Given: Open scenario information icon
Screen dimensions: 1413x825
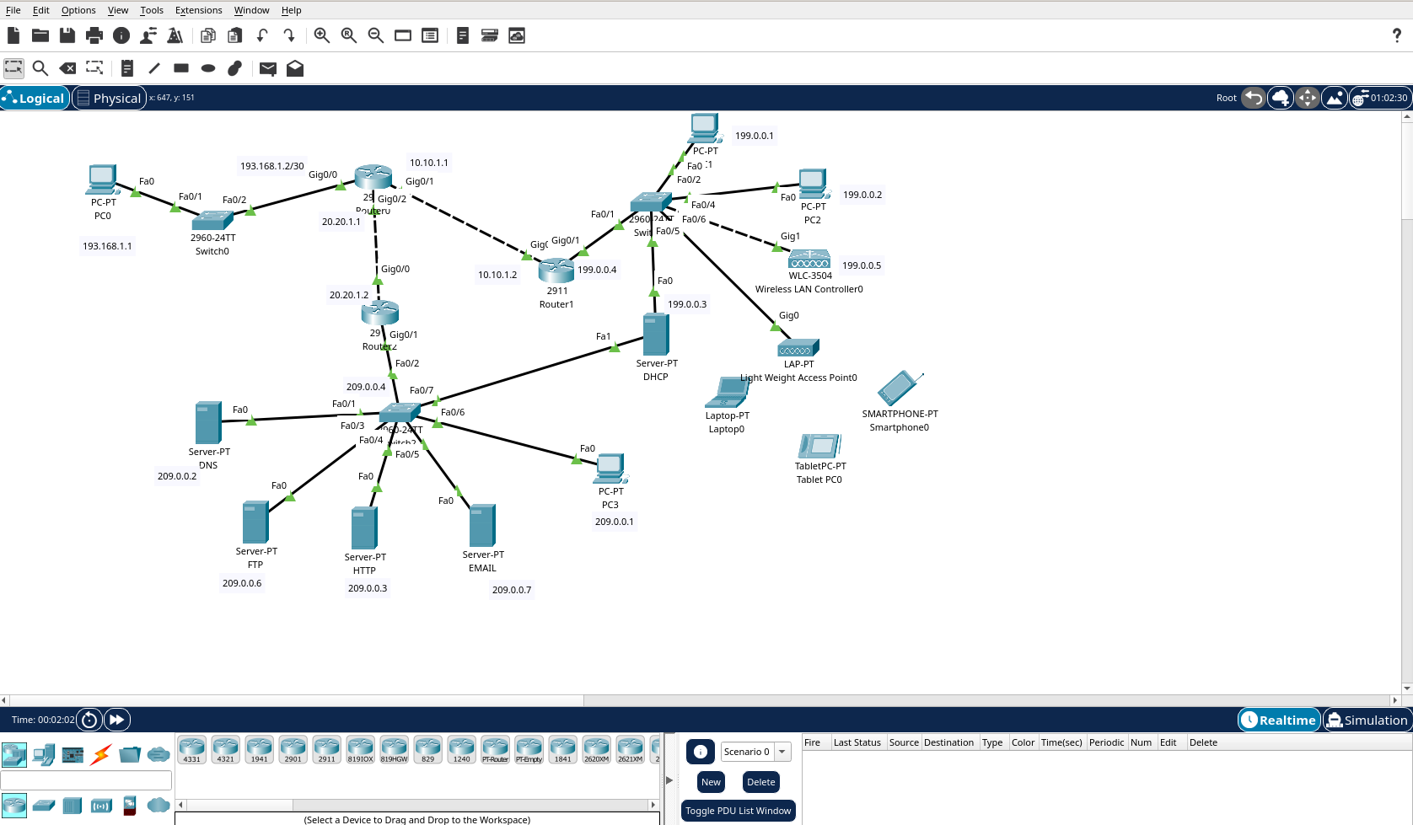Looking at the screenshot, I should coord(701,752).
